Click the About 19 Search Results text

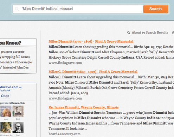[150, 32]
